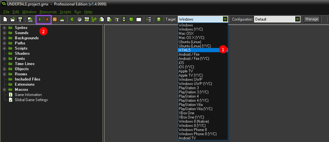Save the project with the floppy disk icon
Viewport: 329px width, 142px height.
20,19
